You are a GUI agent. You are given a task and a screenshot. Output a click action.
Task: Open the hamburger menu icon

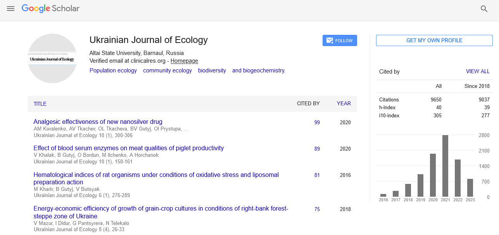pos(10,9)
